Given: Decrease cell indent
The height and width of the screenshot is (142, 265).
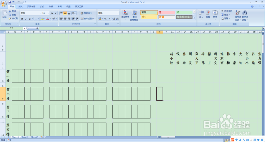Looking at the screenshot, I should (73, 18).
